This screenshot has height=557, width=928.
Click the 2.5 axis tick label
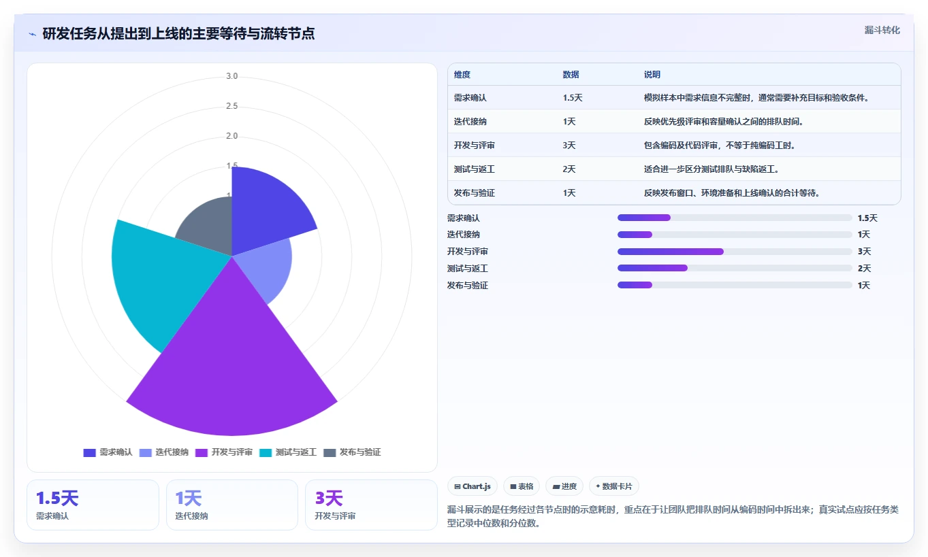click(x=232, y=106)
